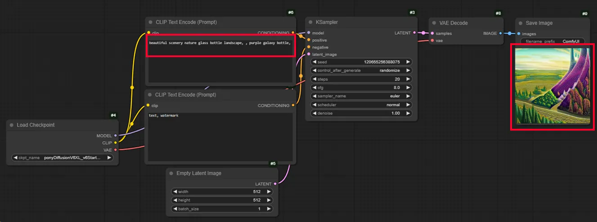Click the MODEL output port on Load Checkpoint
The height and width of the screenshot is (222, 597).
[x=116, y=136]
